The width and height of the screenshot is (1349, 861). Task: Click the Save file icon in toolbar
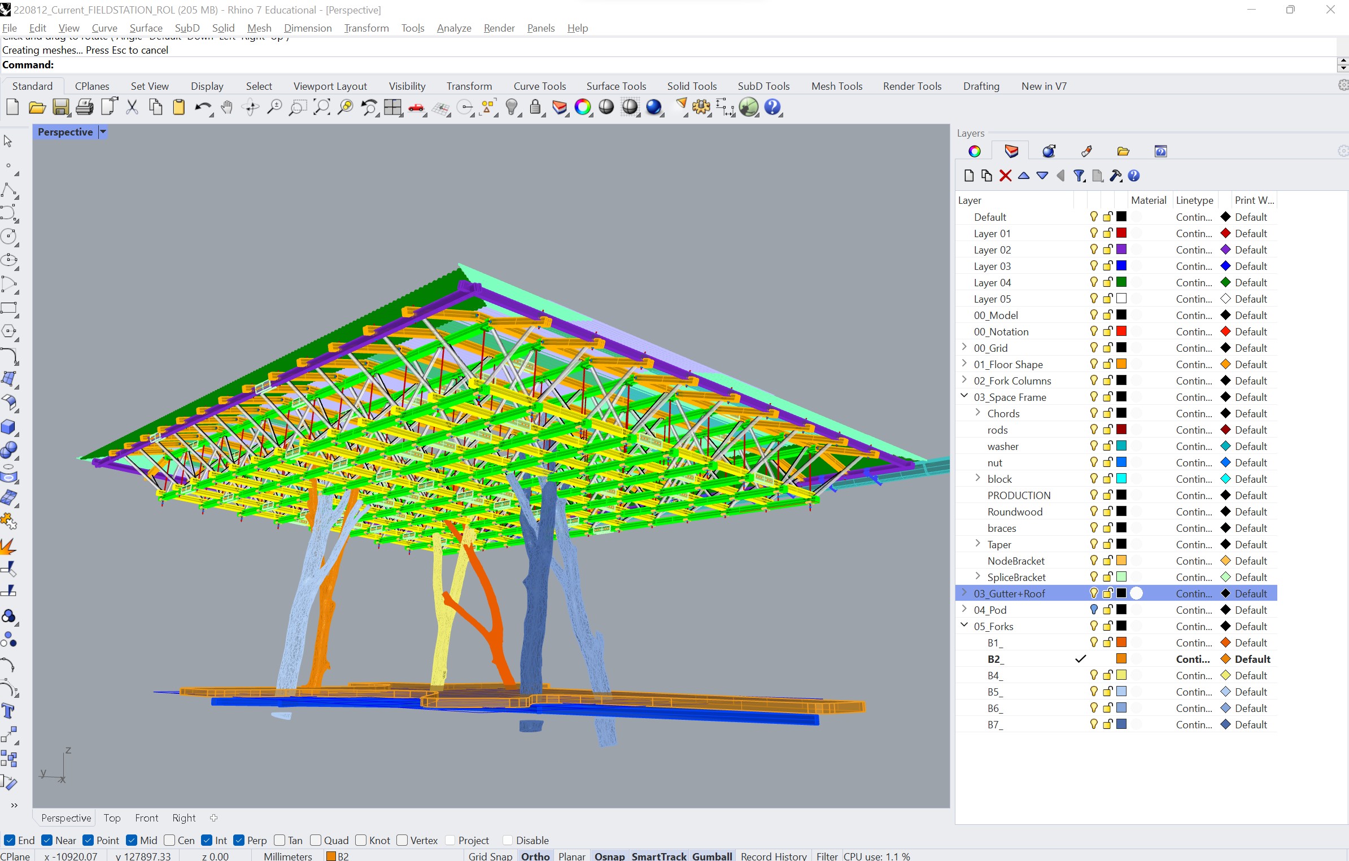60,107
